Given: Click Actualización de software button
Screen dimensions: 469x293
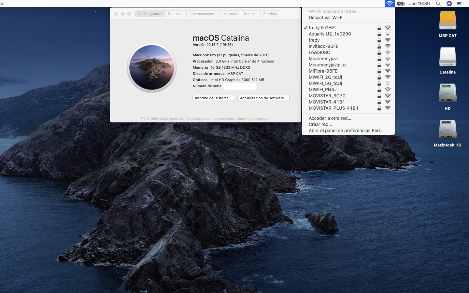Looking at the screenshot, I should click(263, 98).
